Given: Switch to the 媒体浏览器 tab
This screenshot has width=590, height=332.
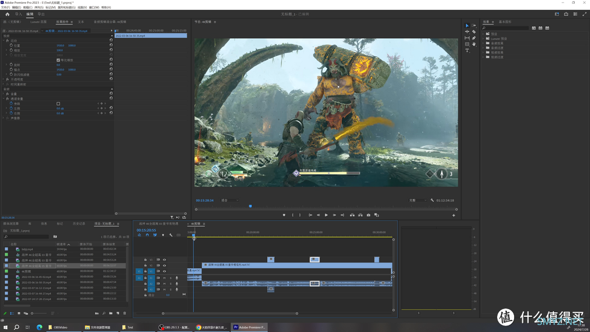Looking at the screenshot, I should (11, 224).
